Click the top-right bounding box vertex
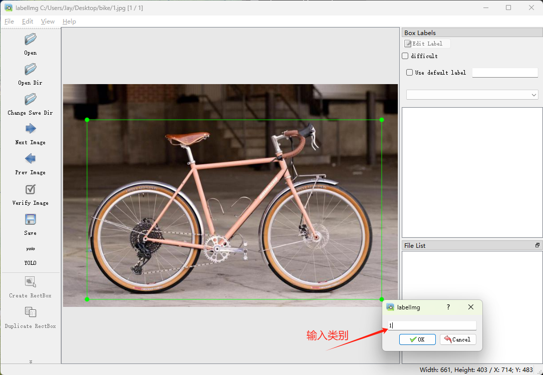543x375 pixels. (382, 120)
